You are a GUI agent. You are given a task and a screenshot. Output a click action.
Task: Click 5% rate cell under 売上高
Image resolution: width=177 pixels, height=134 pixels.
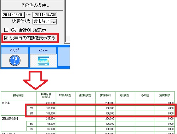pyautogui.click(x=31, y=108)
